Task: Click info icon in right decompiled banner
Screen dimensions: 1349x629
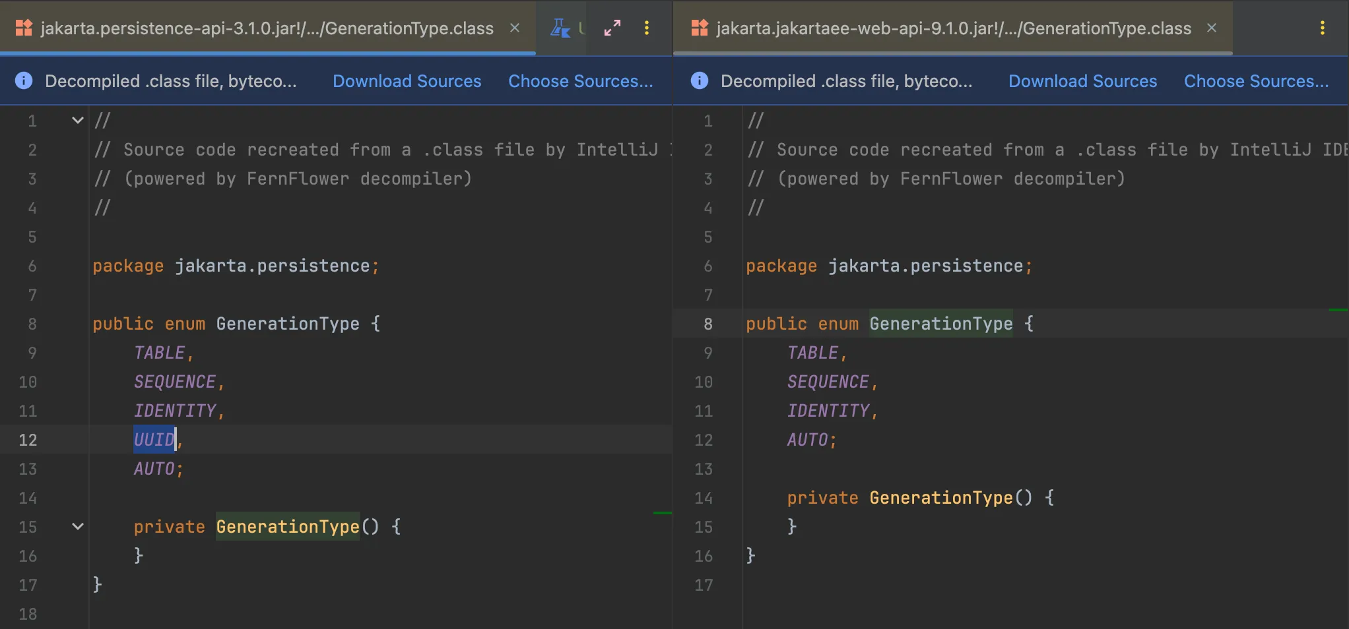Action: (x=699, y=80)
